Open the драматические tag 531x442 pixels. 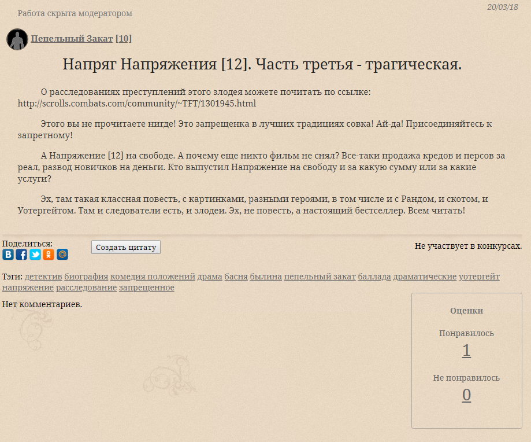pos(425,277)
